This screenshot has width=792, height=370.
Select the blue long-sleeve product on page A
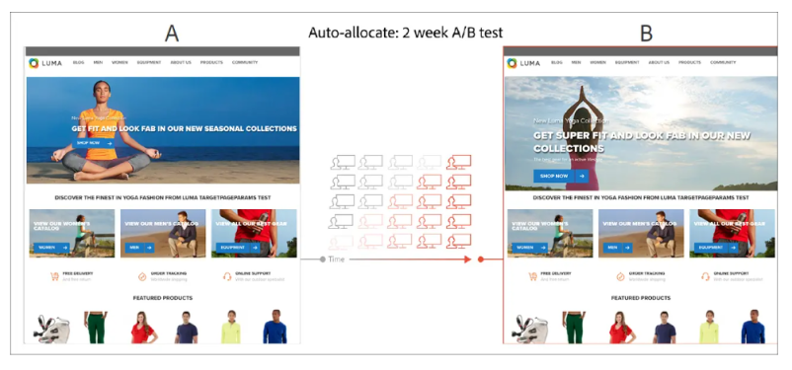tap(275, 327)
